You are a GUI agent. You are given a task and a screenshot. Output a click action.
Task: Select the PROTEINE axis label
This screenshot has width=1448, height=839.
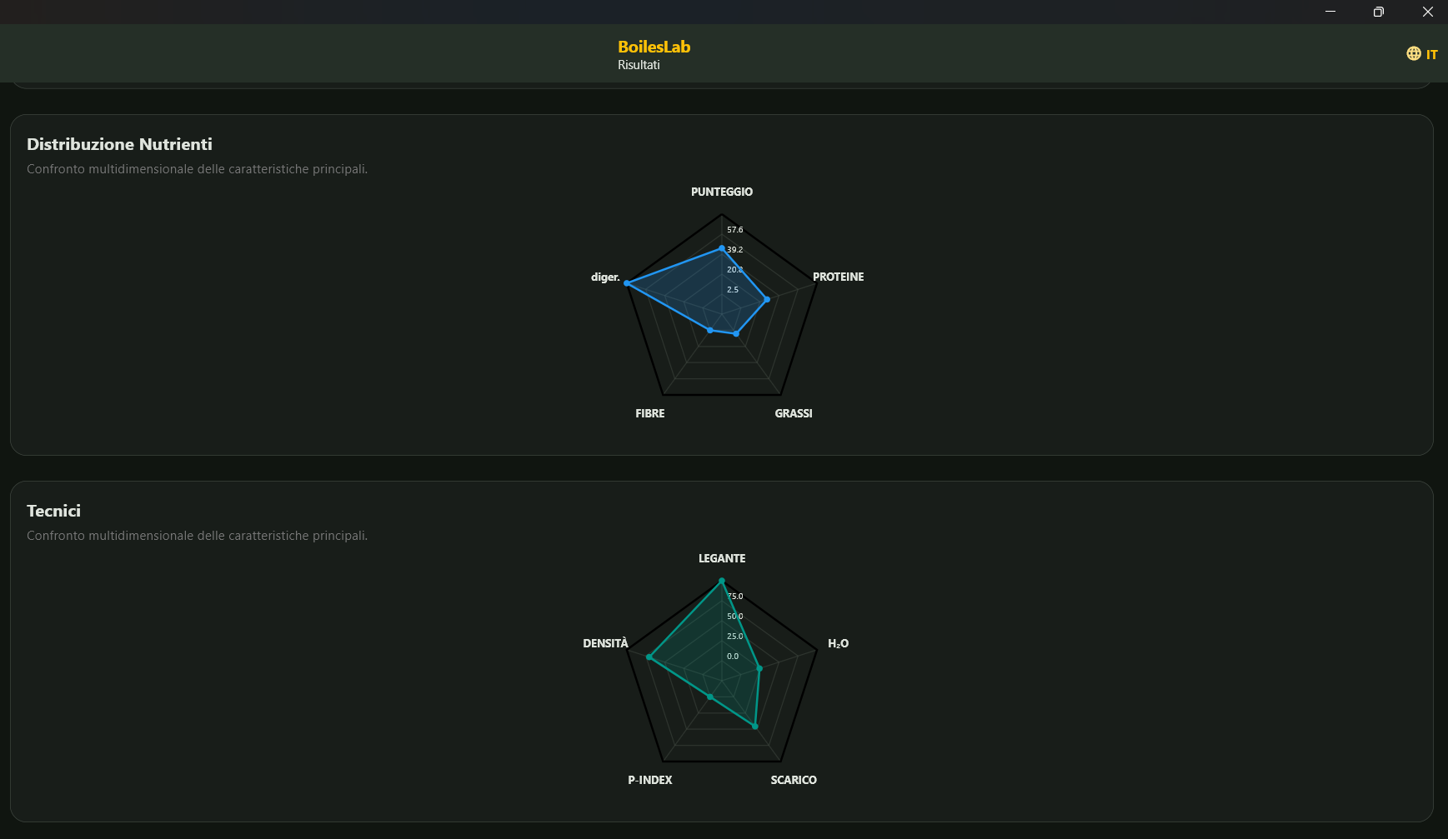839,277
